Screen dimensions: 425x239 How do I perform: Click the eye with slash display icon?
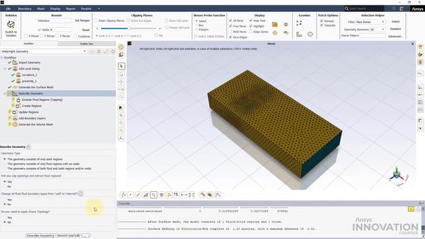tap(286, 33)
